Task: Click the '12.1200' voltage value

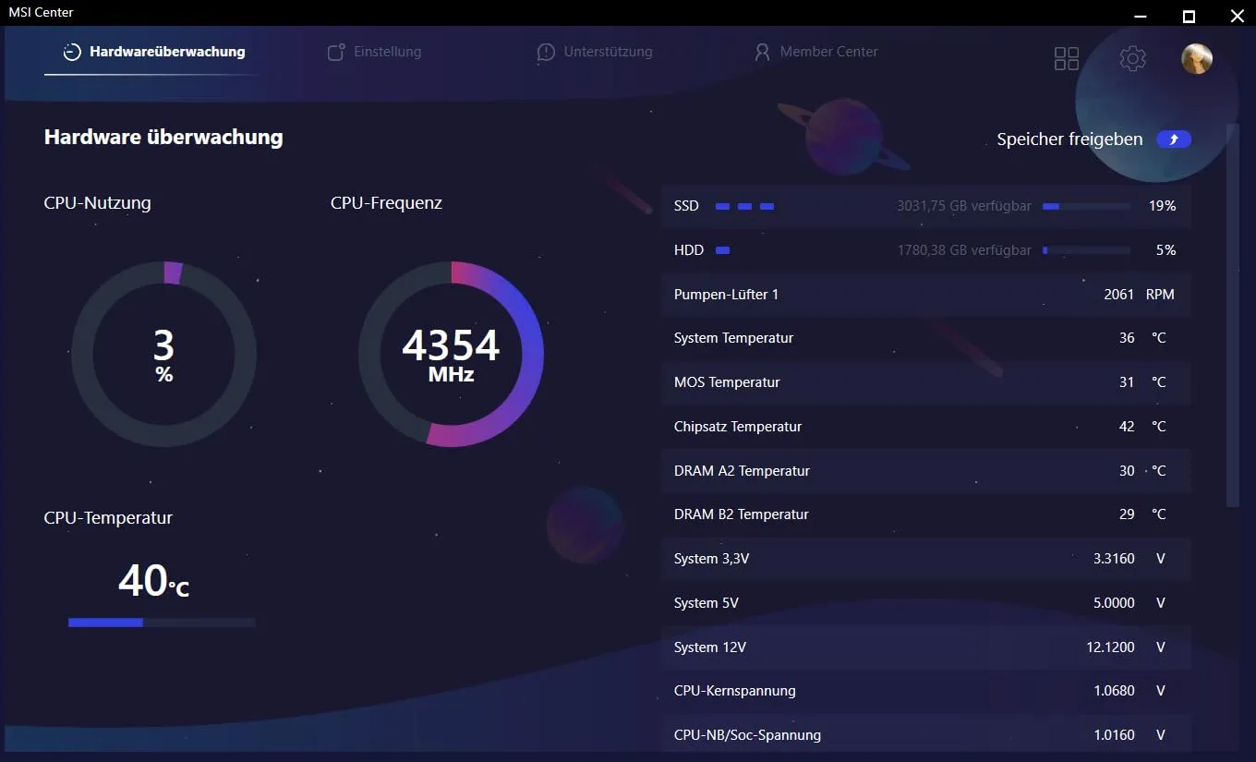Action: (x=1111, y=647)
